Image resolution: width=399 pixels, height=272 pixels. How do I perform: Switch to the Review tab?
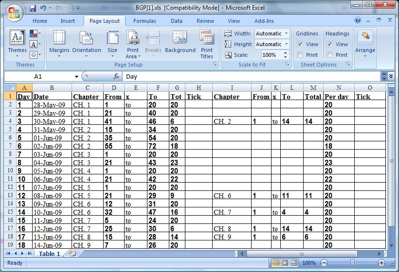pyautogui.click(x=205, y=21)
